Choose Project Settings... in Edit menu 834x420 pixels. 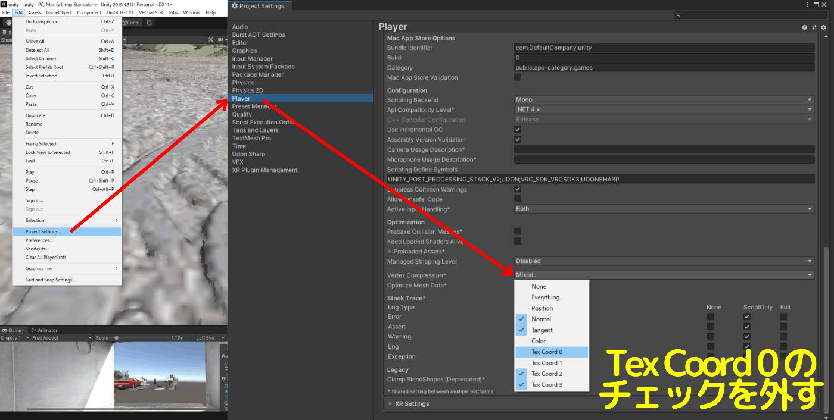(x=67, y=231)
